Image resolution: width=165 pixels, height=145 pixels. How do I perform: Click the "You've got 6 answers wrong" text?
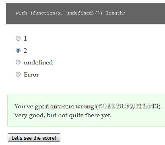(54, 106)
